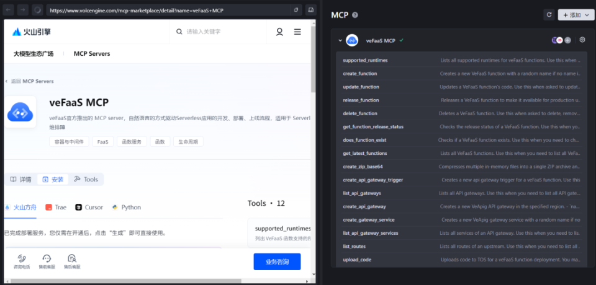Image resolution: width=596 pixels, height=285 pixels.
Task: Open the user account icon
Action: [x=279, y=32]
